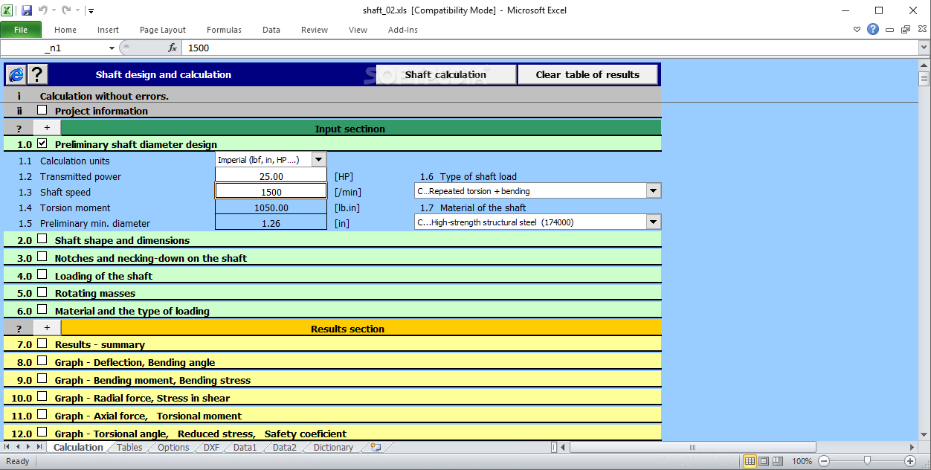The image size is (931, 470).
Task: Check Graph - Bending moment checkbox
Action: [42, 379]
